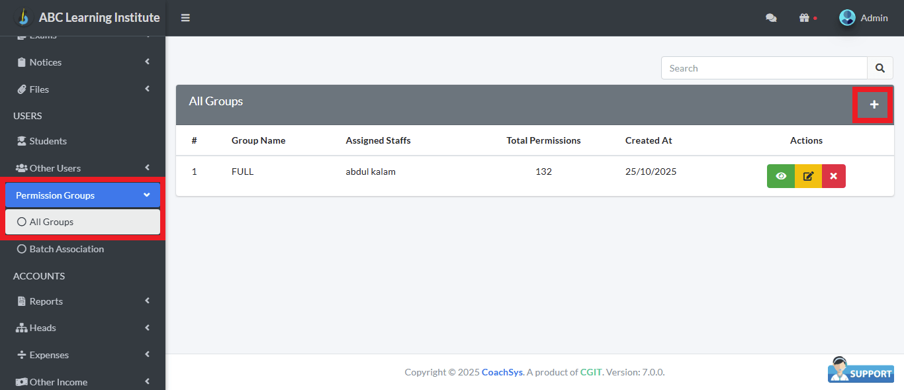The width and height of the screenshot is (904, 390).
Task: Open the Files menu item
Action: [39, 89]
